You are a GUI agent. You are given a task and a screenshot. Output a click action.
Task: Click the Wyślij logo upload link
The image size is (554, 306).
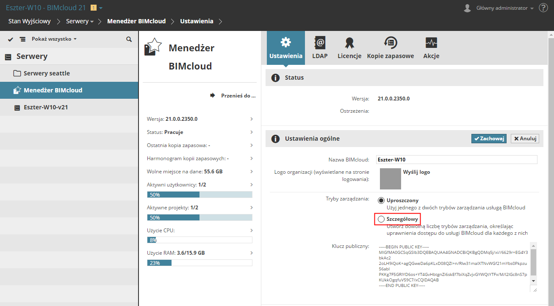[x=416, y=172]
